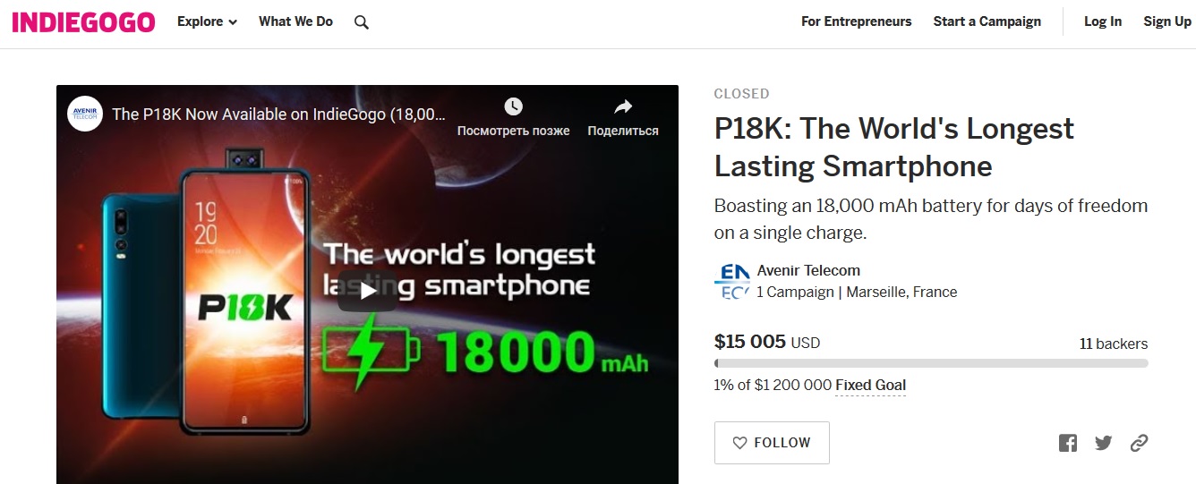Copy campaign link chain icon
Image resolution: width=1196 pixels, height=484 pixels.
(x=1139, y=443)
